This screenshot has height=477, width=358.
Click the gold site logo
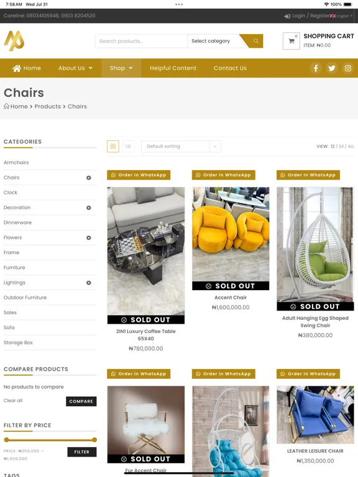[x=14, y=41]
